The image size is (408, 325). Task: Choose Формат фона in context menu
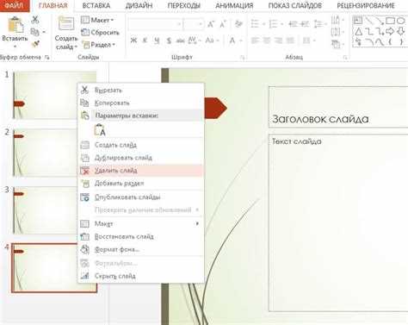point(140,249)
